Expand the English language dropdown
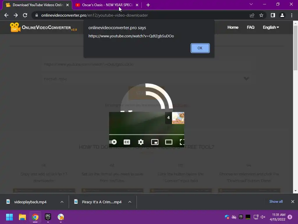The height and width of the screenshot is (224, 298). click(x=271, y=27)
